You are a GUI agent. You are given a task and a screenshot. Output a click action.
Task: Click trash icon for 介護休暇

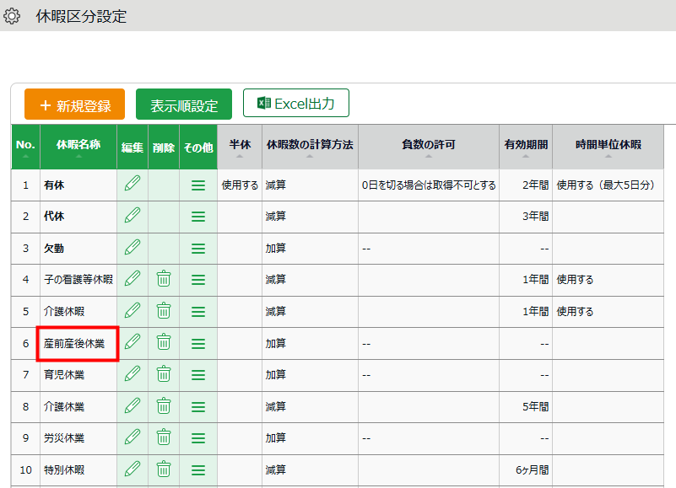coord(164,311)
